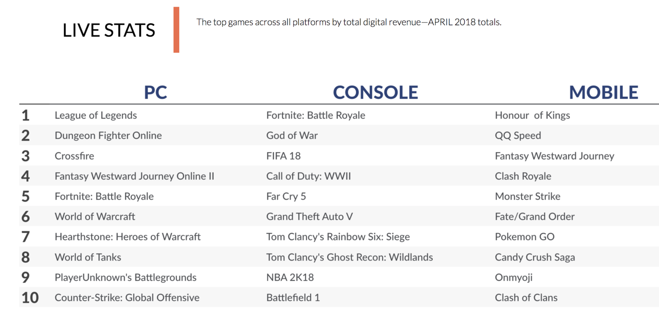Click the MOBILE column heading
This screenshot has width=659, height=325.
(x=604, y=92)
